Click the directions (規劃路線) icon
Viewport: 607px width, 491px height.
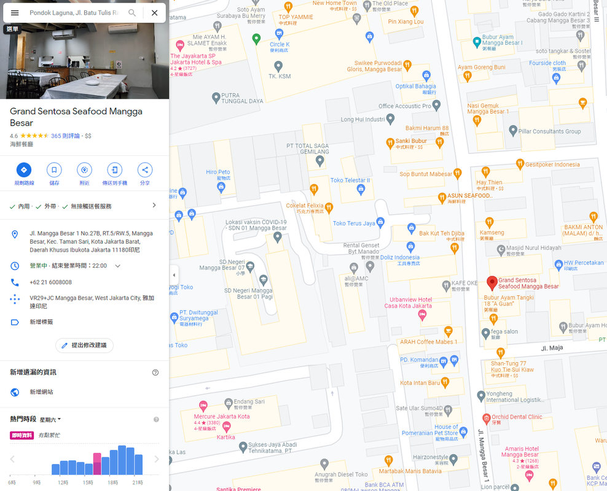tap(24, 170)
